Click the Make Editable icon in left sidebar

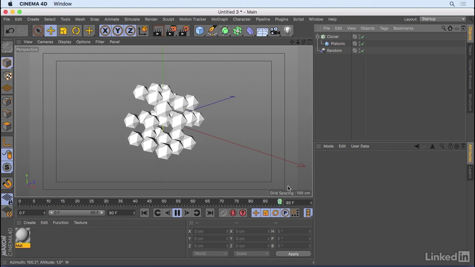tap(7, 47)
